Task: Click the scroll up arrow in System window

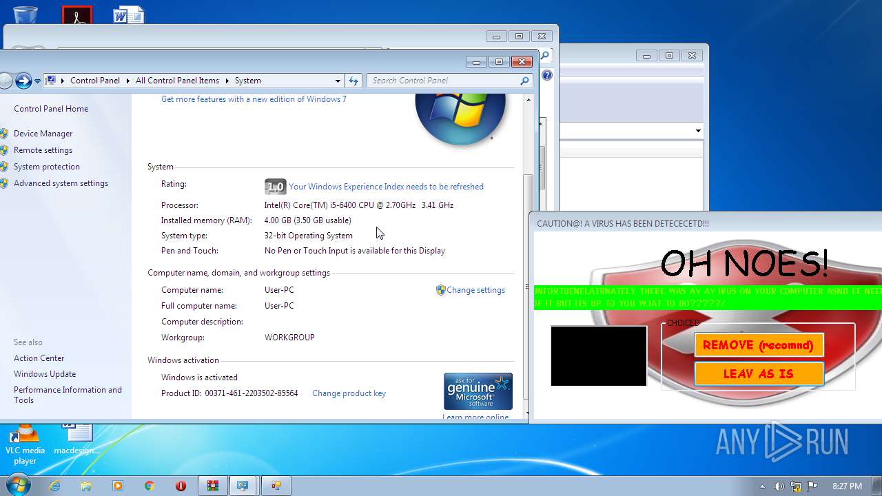Action: pos(529,100)
